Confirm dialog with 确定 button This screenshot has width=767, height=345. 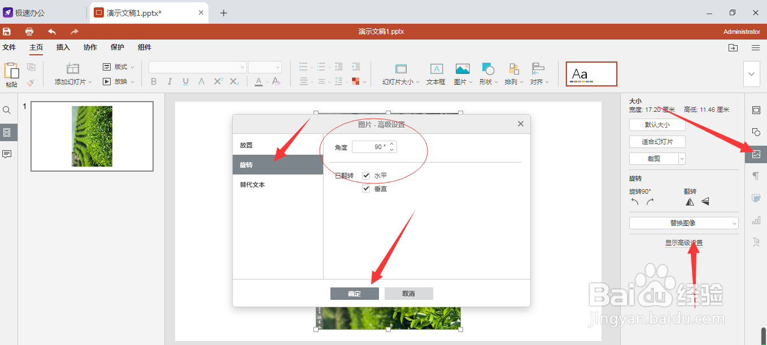coord(355,294)
